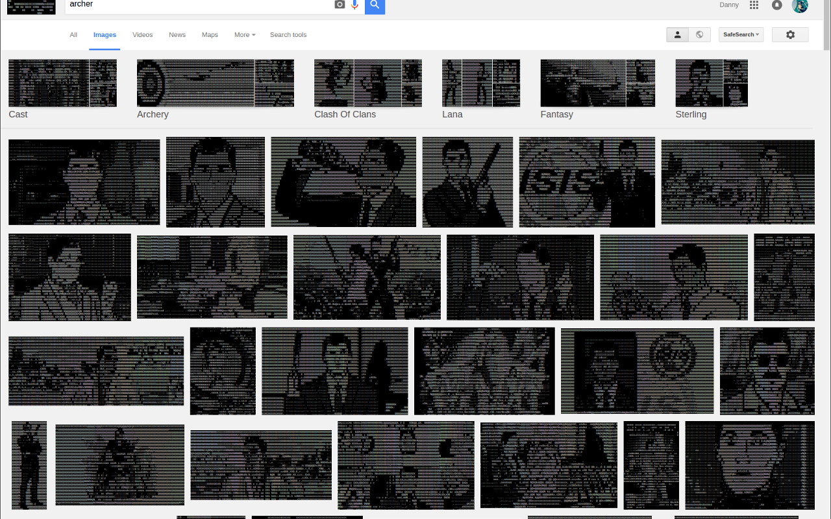Open the notifications bell
The height and width of the screenshot is (519, 831).
point(777,5)
